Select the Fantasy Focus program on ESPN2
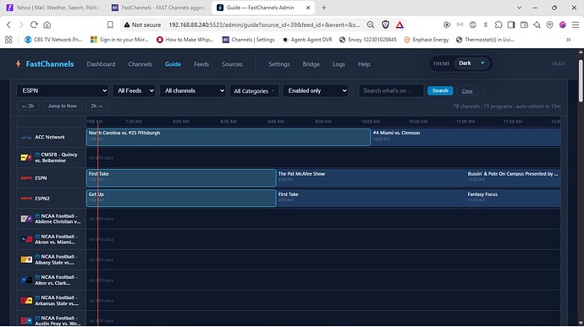 point(513,199)
